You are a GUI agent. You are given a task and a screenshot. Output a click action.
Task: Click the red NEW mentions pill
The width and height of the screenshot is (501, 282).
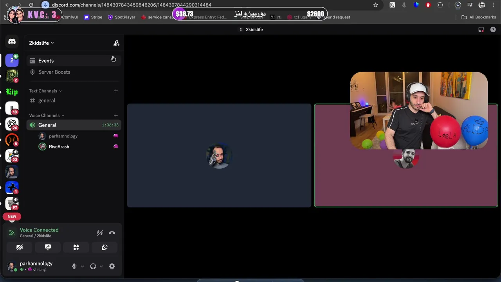pos(12,216)
